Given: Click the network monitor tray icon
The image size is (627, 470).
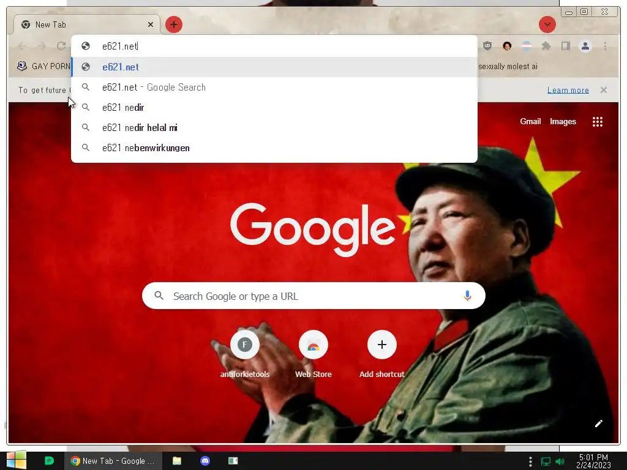Looking at the screenshot, I should pos(546,461).
